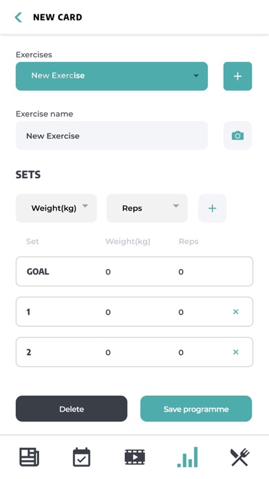This screenshot has width=269, height=479.
Task: Tap the camera icon for exercise photo
Action: coord(237,136)
